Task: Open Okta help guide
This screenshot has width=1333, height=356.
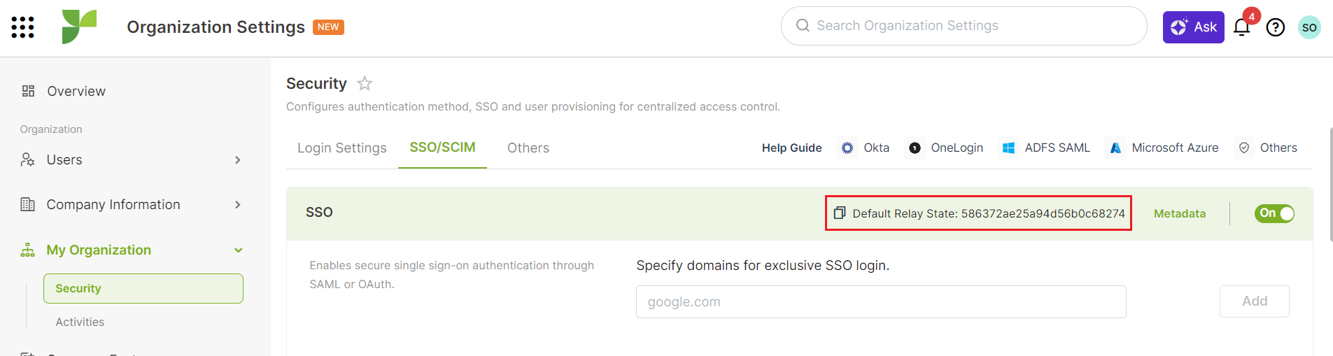Action: point(865,148)
